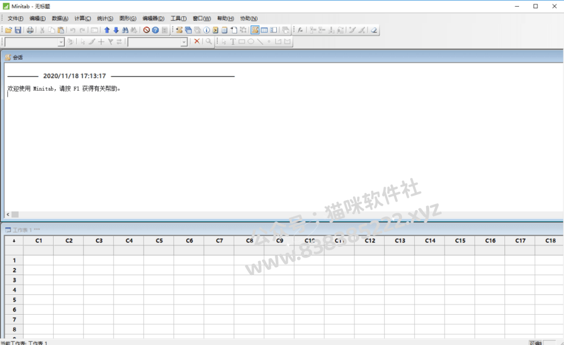Select worksheet row header 1

[x=14, y=260]
